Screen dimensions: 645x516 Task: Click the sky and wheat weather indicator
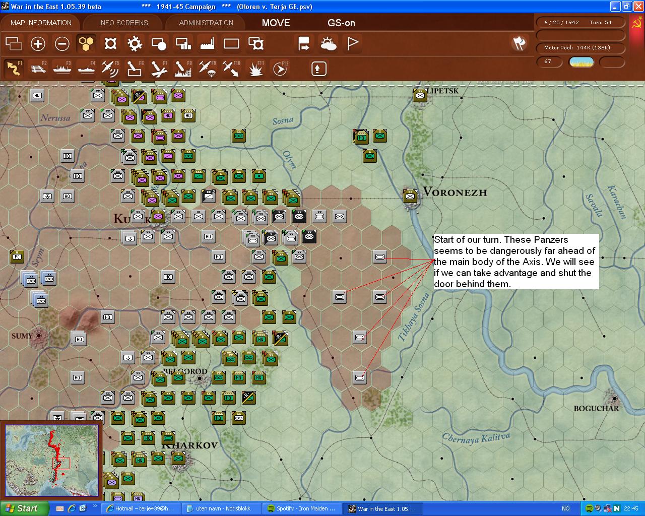[582, 62]
